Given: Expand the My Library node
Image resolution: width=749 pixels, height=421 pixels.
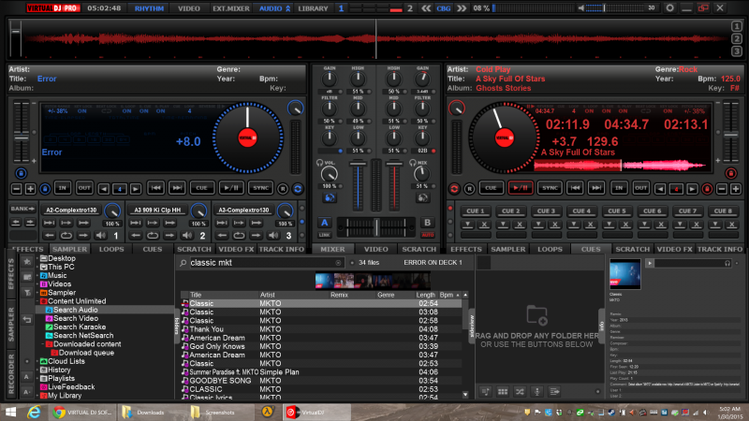Looking at the screenshot, I should (37, 396).
